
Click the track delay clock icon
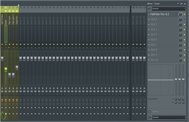[150, 112]
